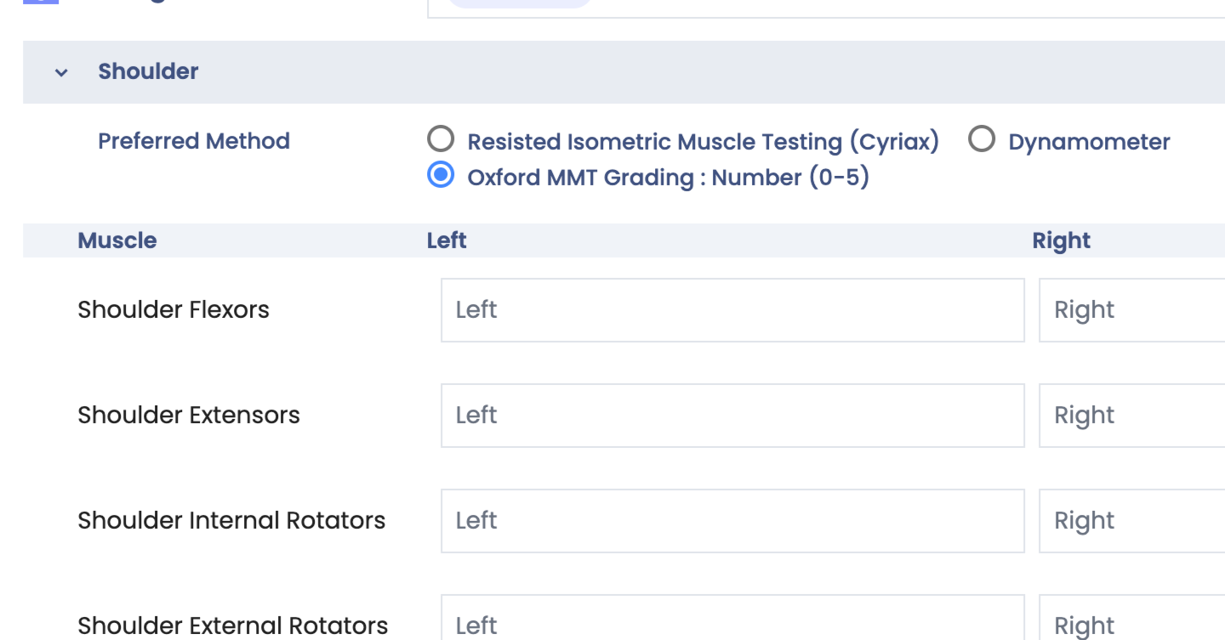Focus Left field for Shoulder External Rotators
1225x640 pixels.
point(732,621)
